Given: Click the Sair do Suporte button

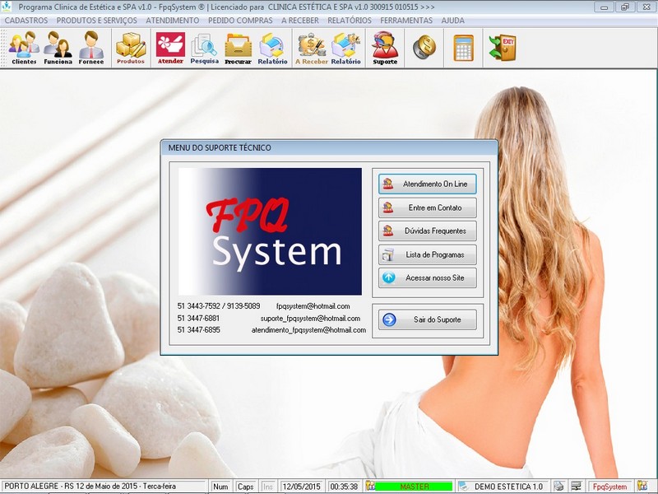Looking at the screenshot, I should pos(427,319).
